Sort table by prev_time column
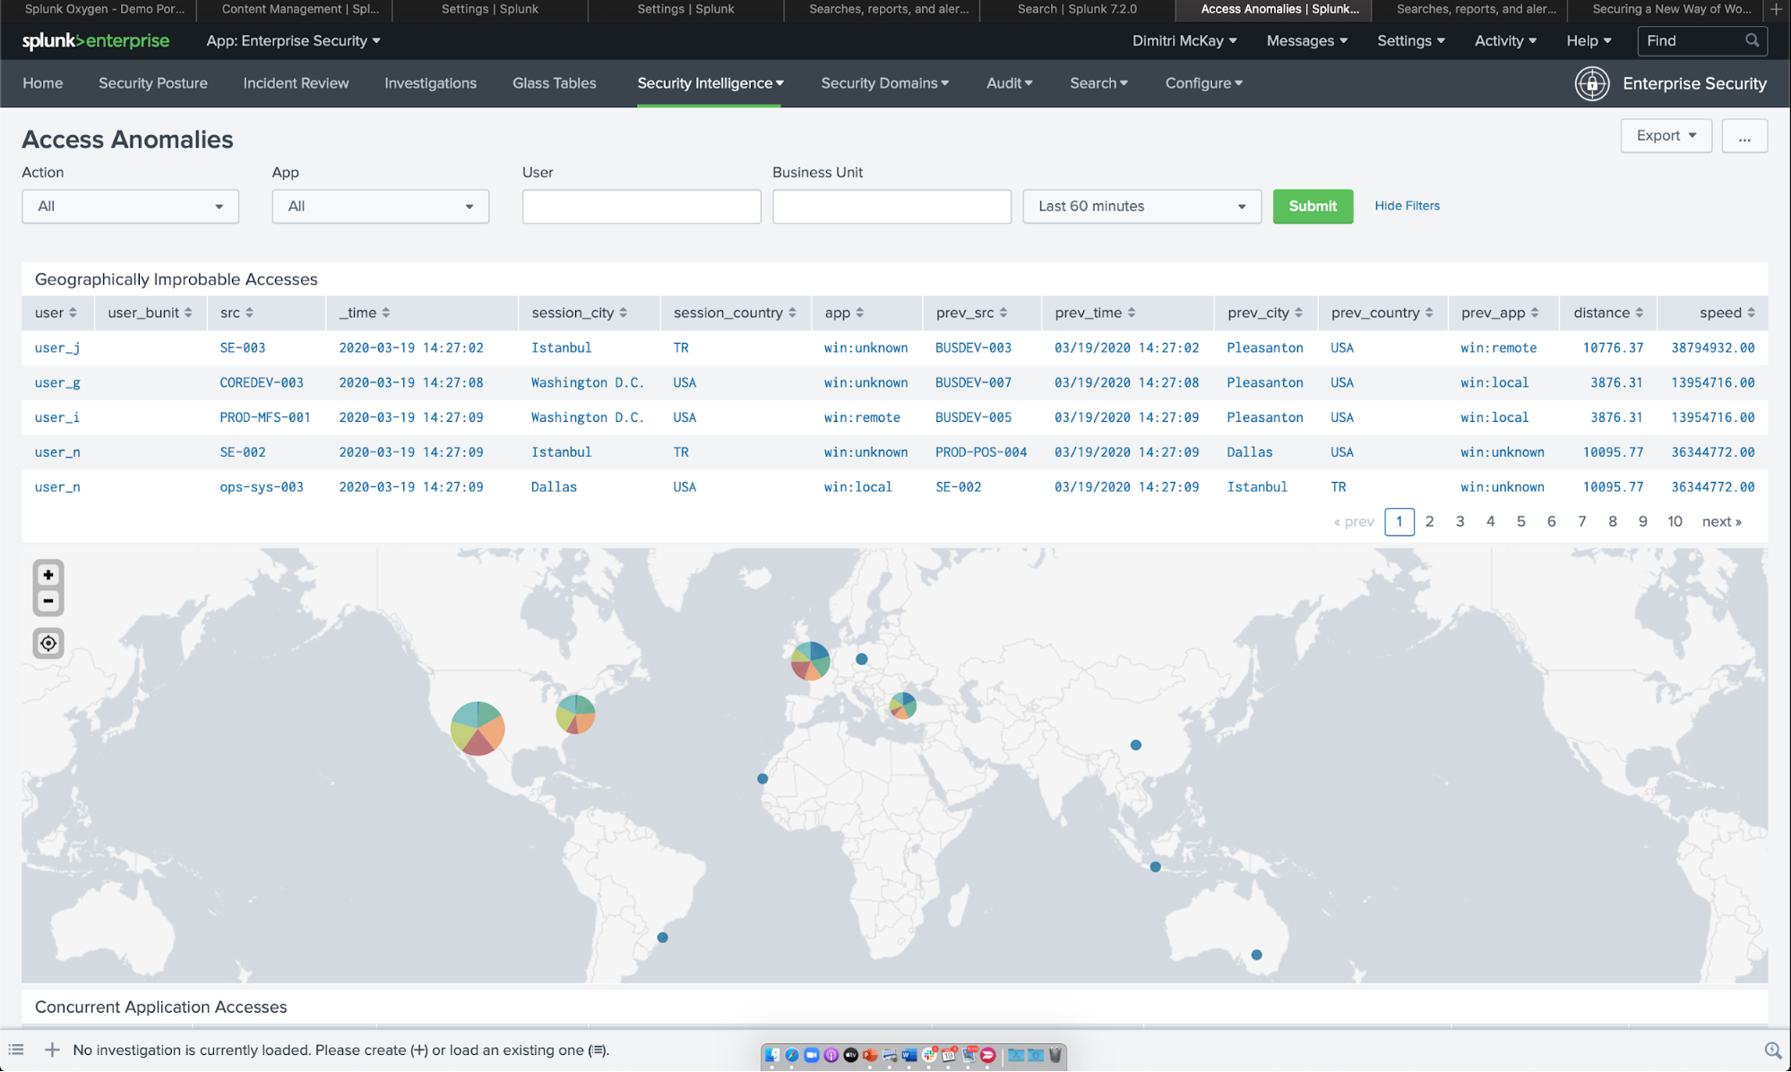The height and width of the screenshot is (1072, 1791). tap(1095, 313)
